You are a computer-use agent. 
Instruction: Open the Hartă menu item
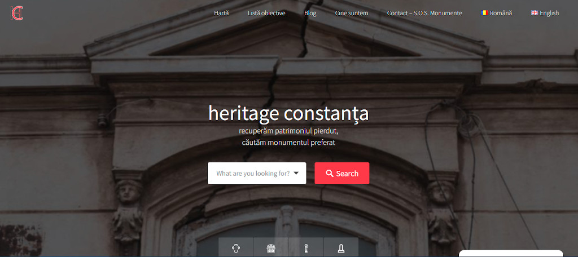221,13
